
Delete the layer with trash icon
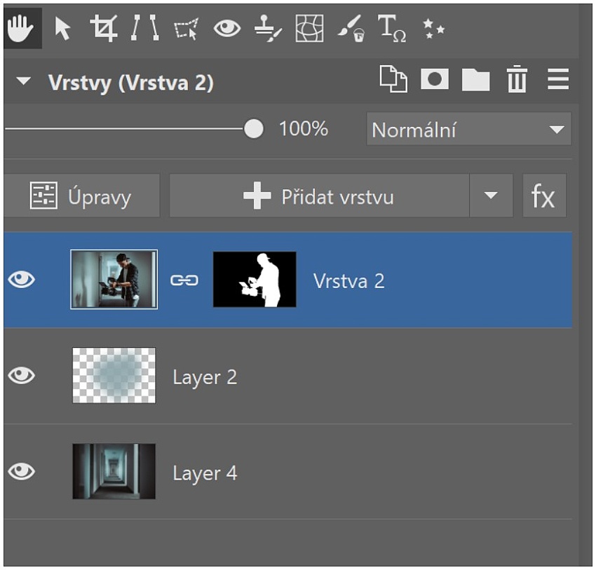click(517, 79)
